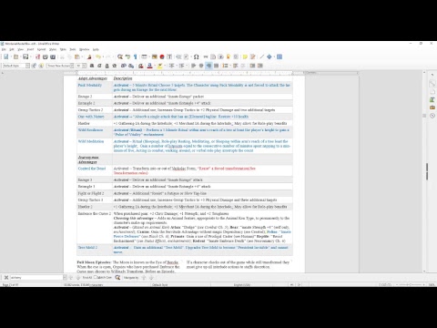Click the Paste clipboard icon

(x=77, y=56)
